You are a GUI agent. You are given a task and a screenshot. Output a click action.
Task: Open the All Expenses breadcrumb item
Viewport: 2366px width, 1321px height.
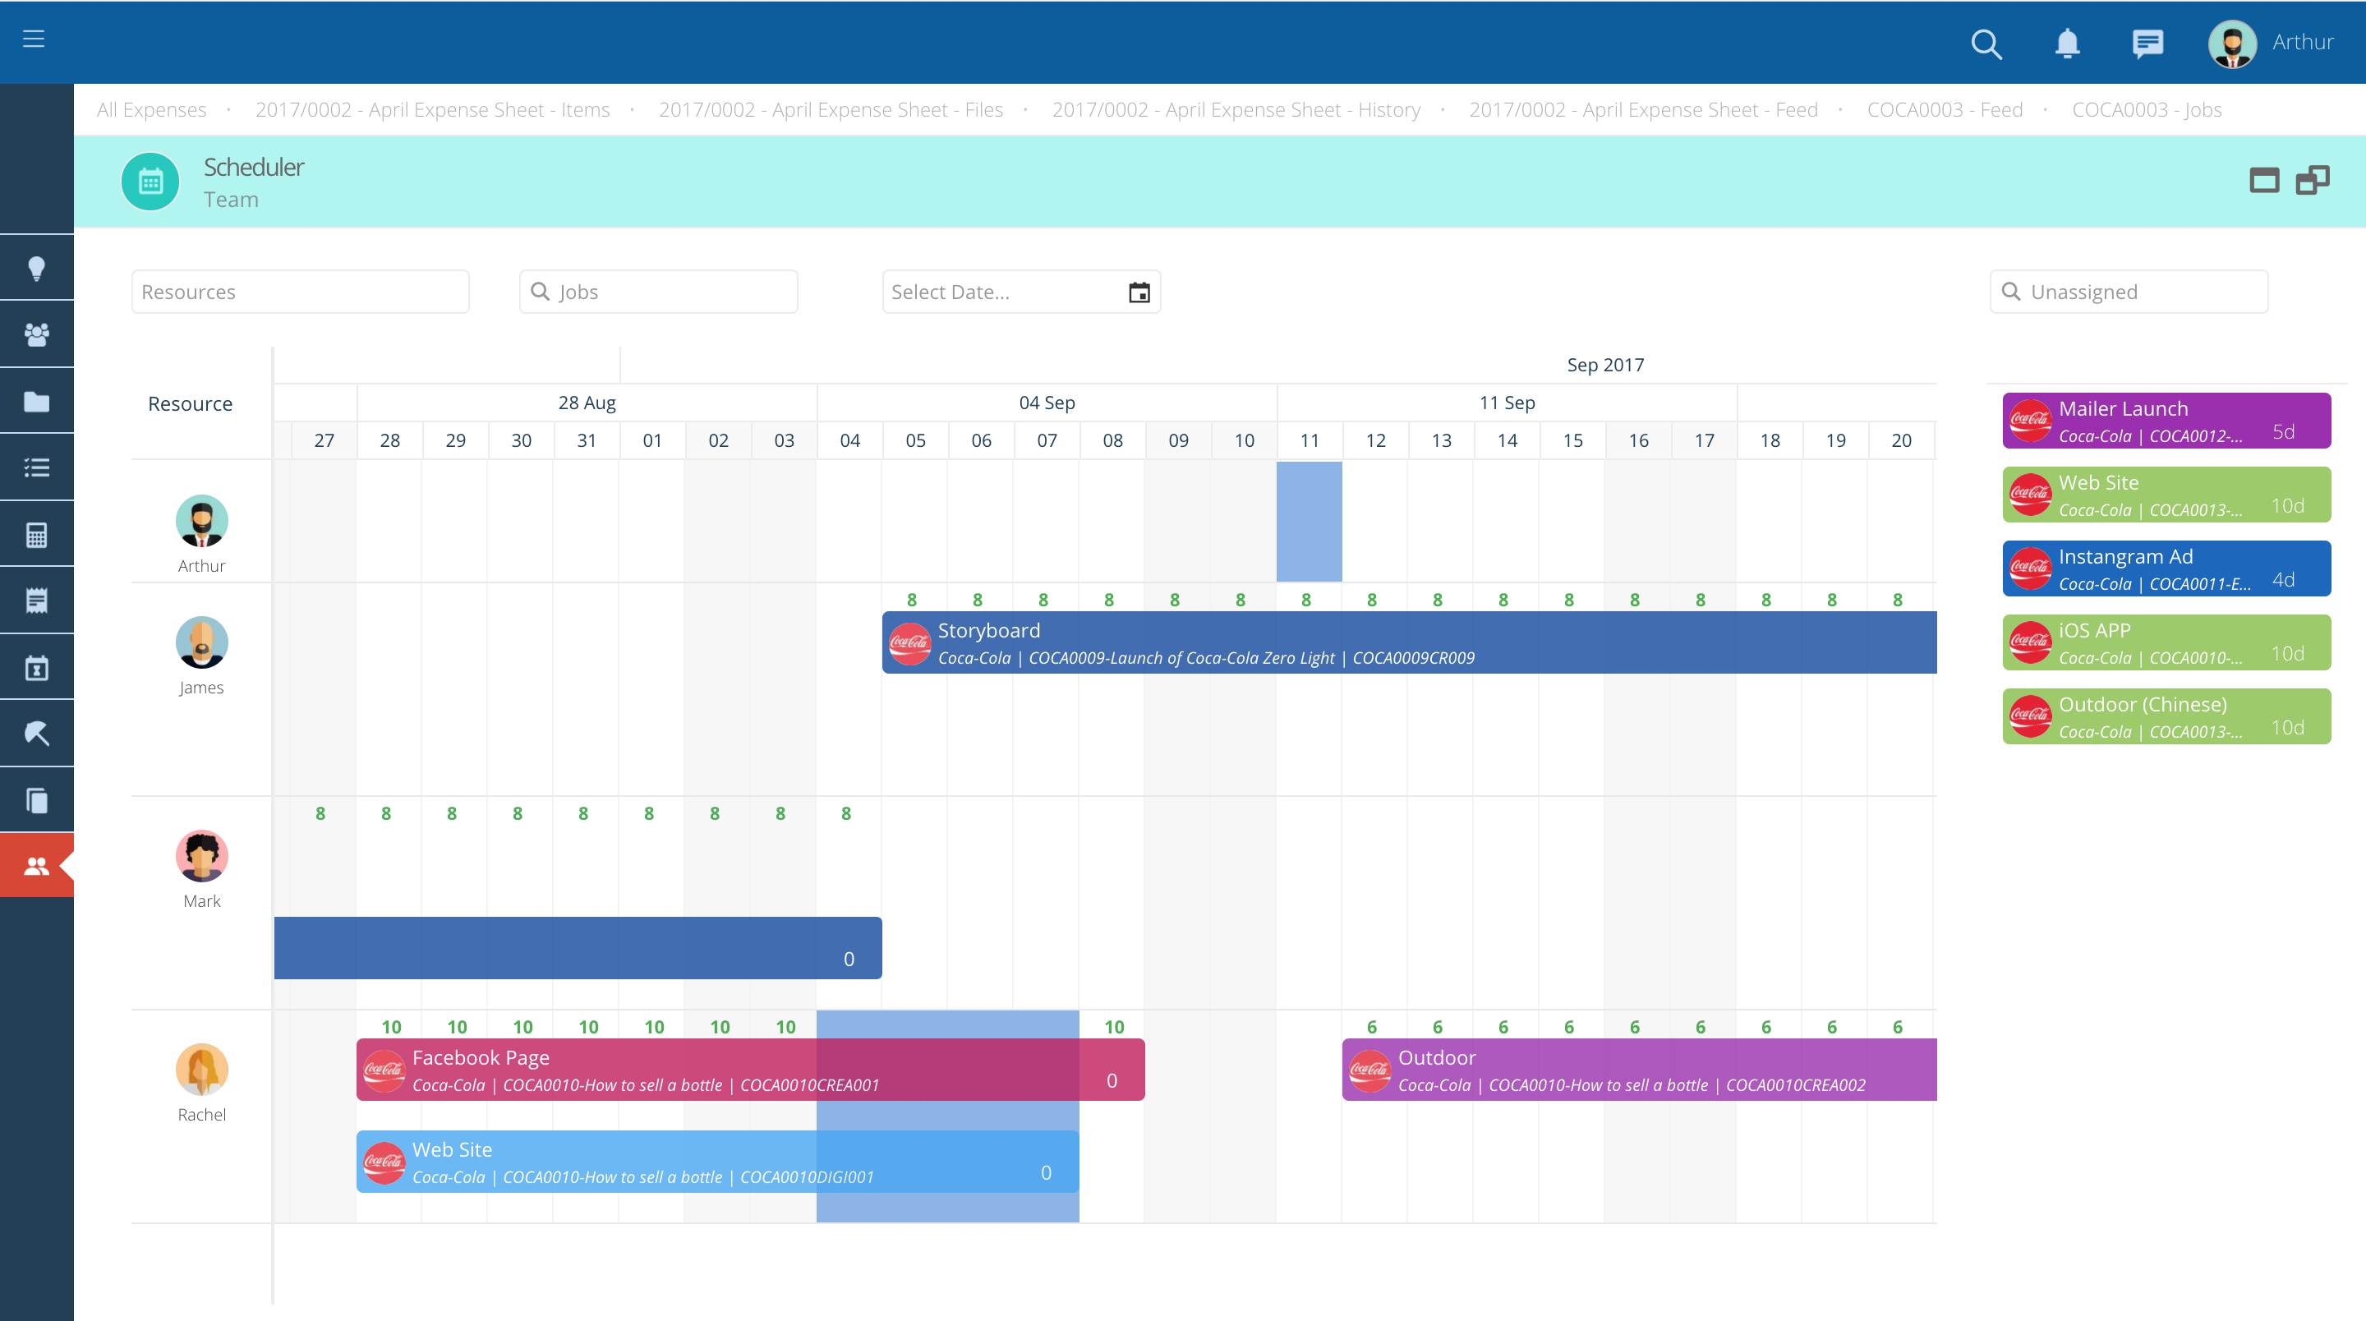(151, 109)
